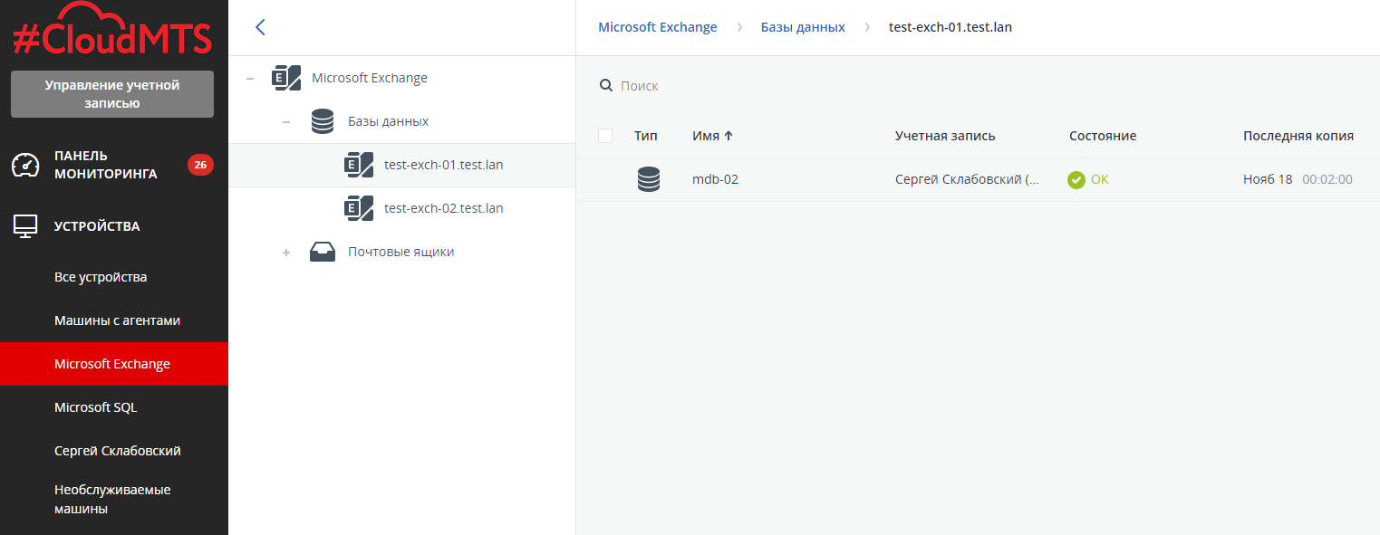Toggle the select-all checkbox in table header
Image resolution: width=1380 pixels, height=535 pixels.
pyautogui.click(x=605, y=136)
